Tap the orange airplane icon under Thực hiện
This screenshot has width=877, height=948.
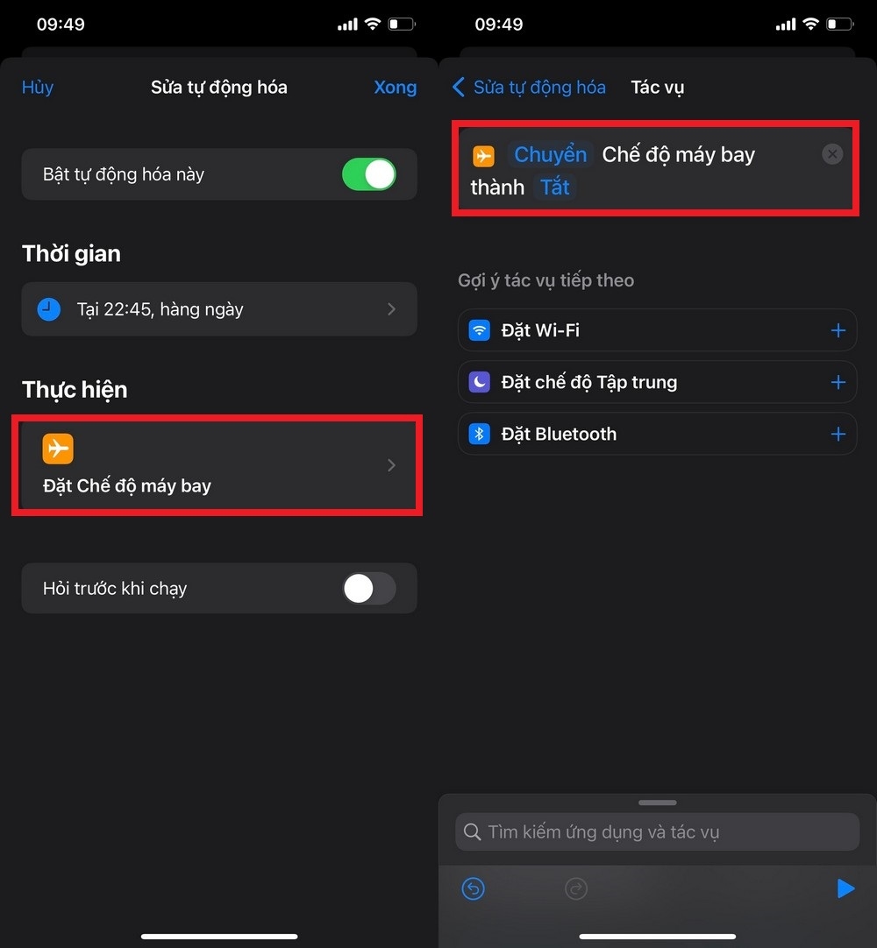(x=58, y=449)
